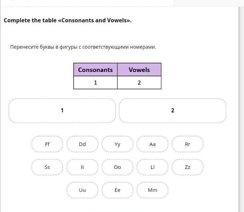The width and height of the screenshot is (244, 212).
Task: Click the Uu letter chip
Action: [x=82, y=190]
